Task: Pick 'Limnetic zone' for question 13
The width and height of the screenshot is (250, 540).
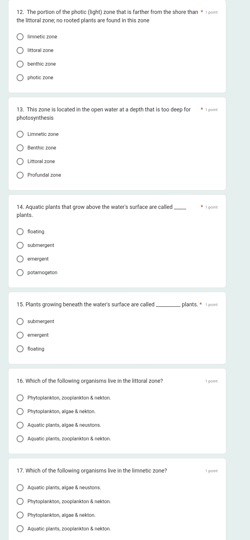Action: 20,135
